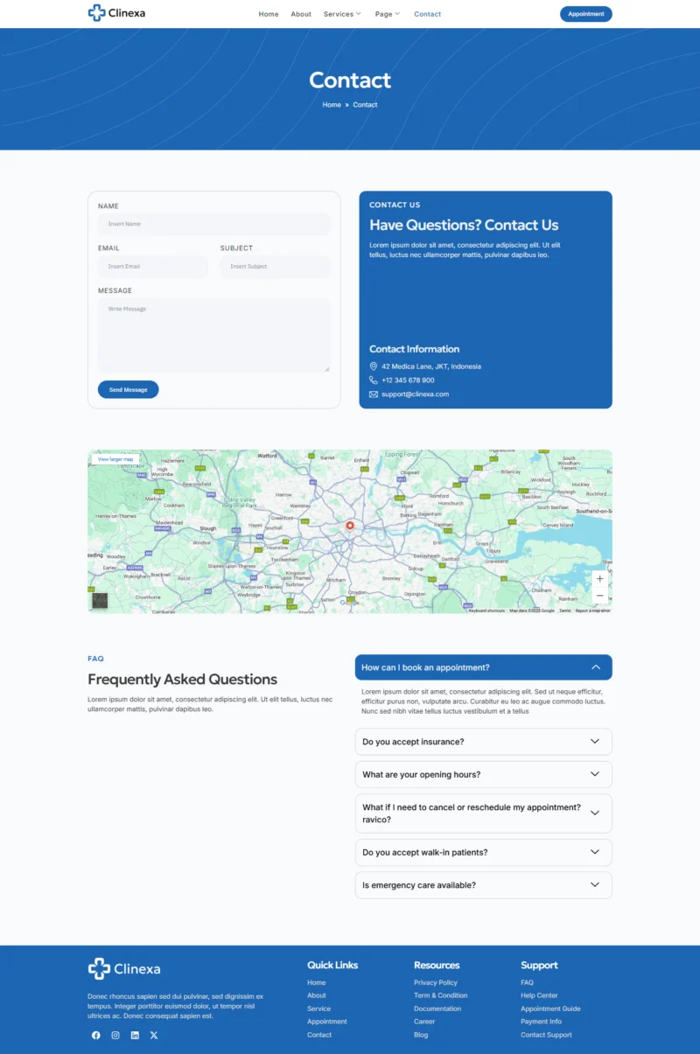This screenshot has width=700, height=1054.
Task: Click the map zoom out minus icon
Action: click(x=599, y=596)
